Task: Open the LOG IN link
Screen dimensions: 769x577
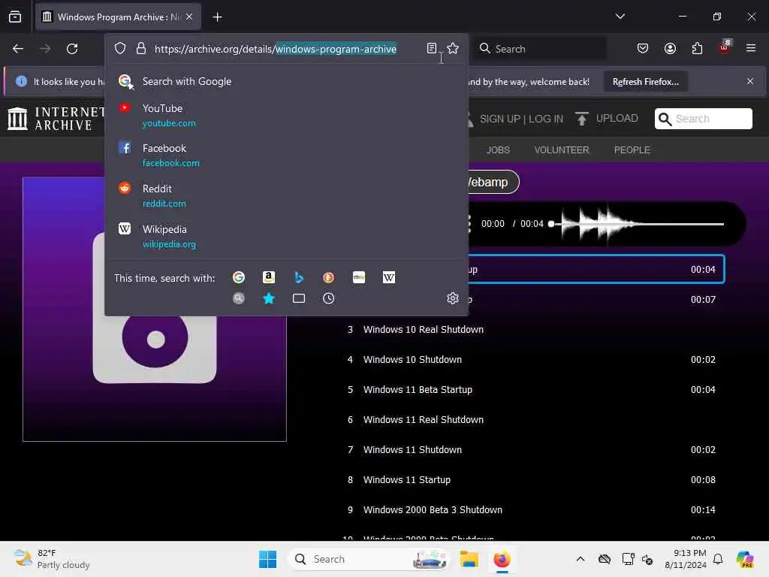Action: click(546, 119)
